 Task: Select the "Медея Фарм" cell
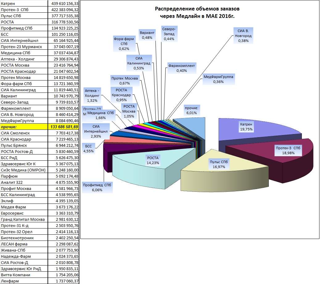(24, 207)
